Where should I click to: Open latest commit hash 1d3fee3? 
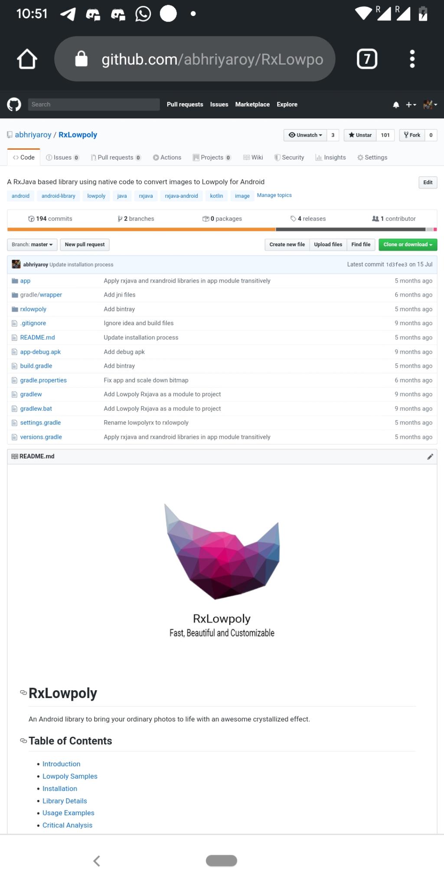(x=396, y=264)
